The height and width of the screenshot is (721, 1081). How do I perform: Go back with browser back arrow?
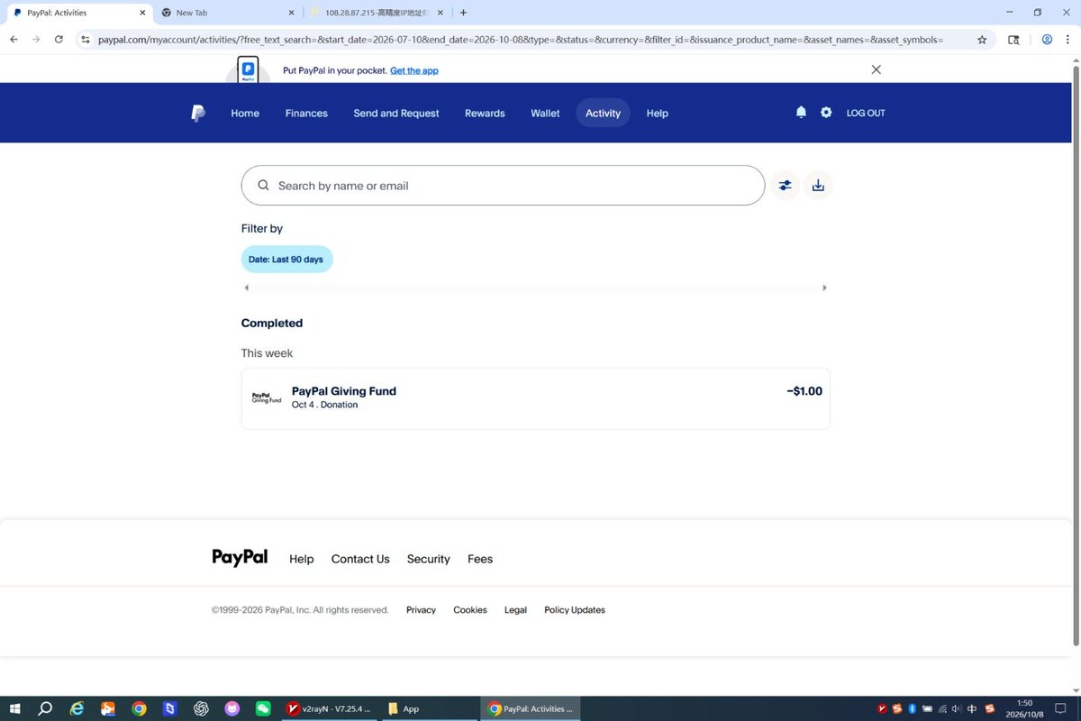(14, 40)
